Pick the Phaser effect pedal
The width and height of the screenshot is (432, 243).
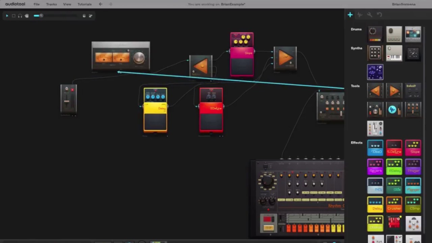pos(413,166)
